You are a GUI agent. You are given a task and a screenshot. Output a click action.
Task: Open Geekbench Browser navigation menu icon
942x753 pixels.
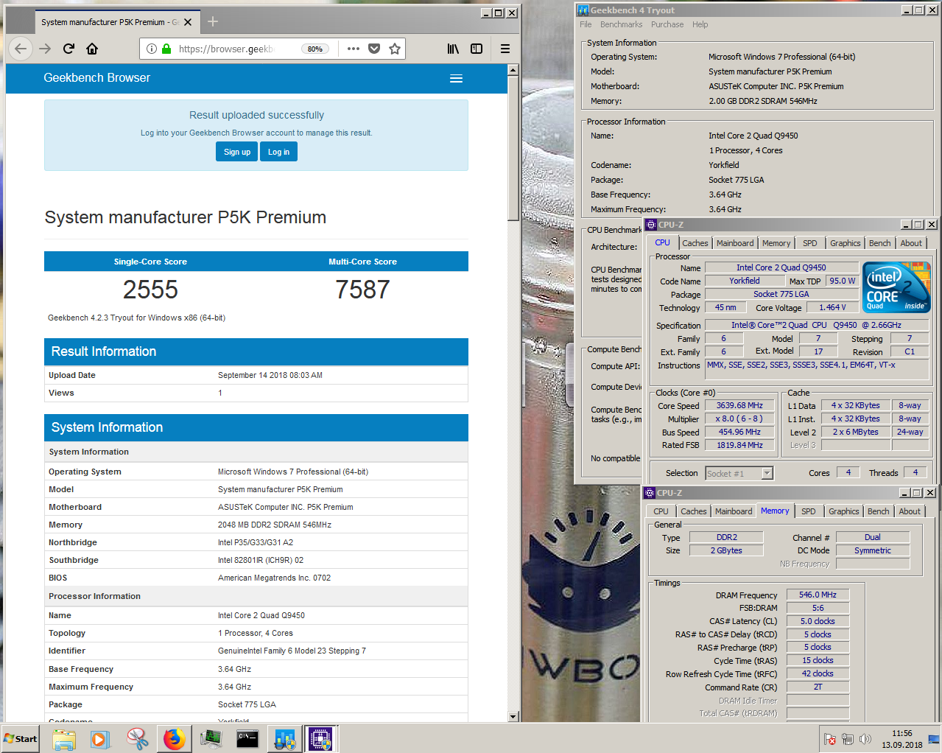(456, 79)
